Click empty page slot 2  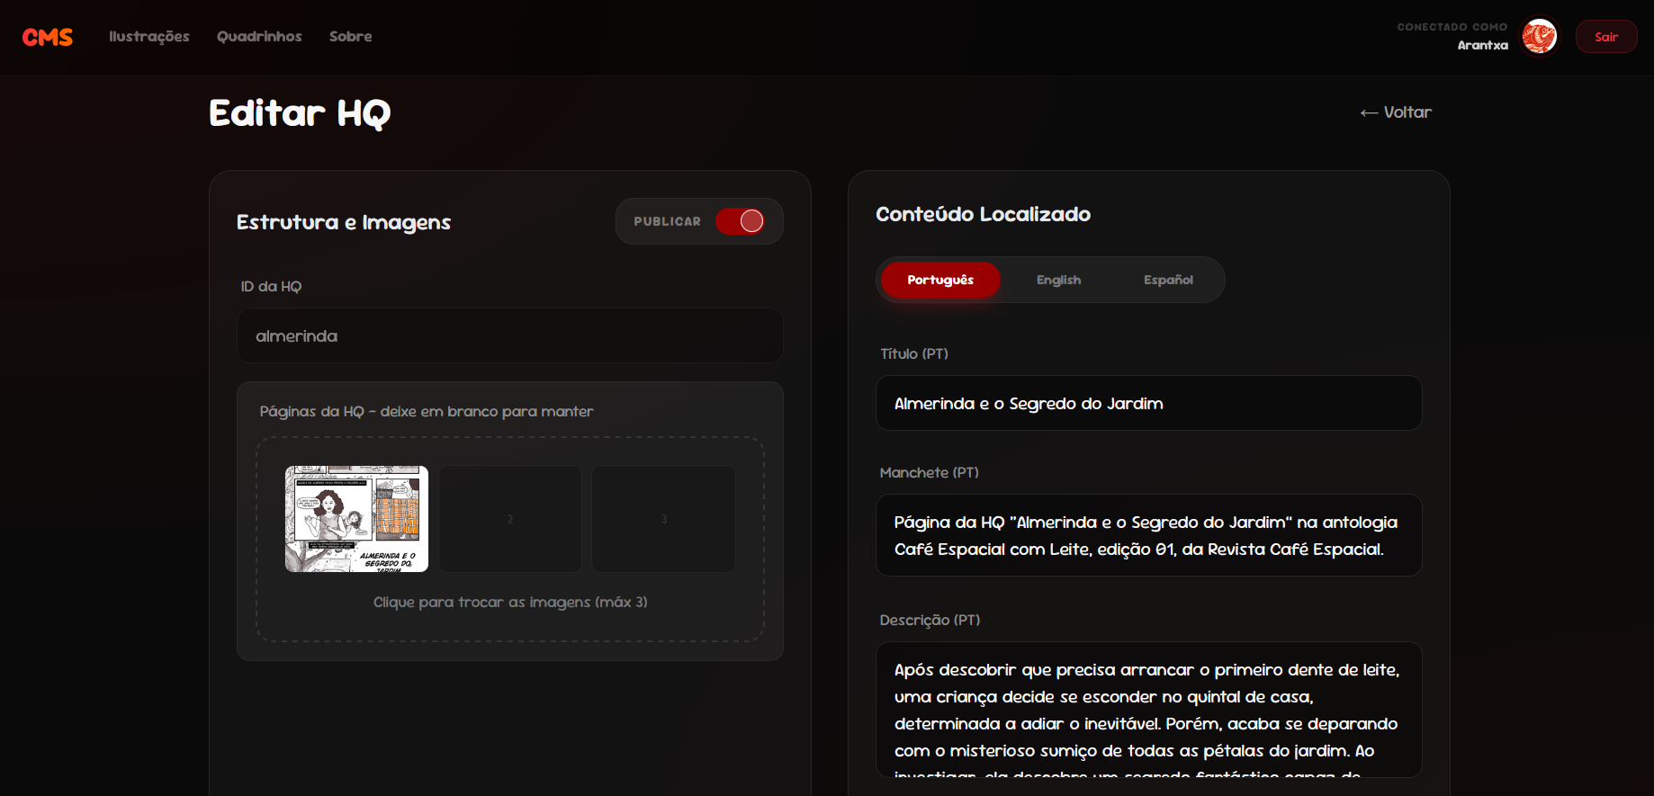pyautogui.click(x=510, y=519)
